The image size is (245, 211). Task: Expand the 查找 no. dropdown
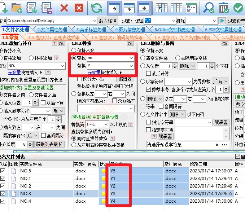pos(131,58)
